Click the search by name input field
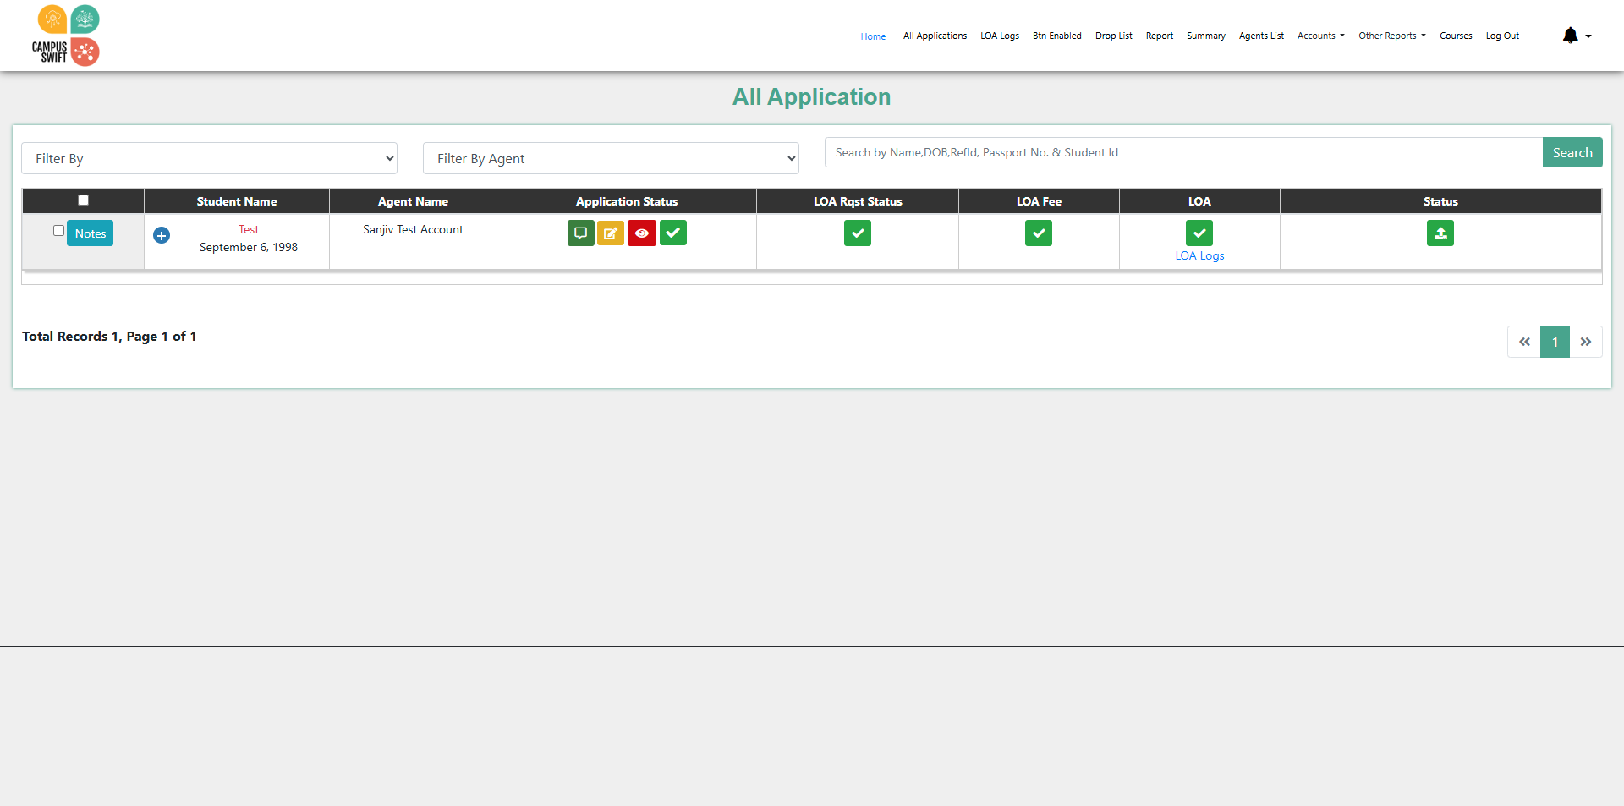 (1182, 152)
